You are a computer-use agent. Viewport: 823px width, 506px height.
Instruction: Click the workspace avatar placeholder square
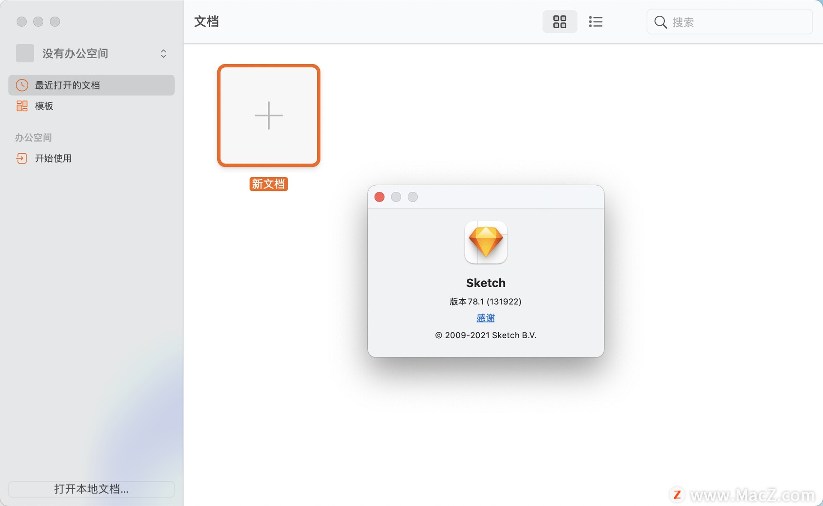[25, 54]
